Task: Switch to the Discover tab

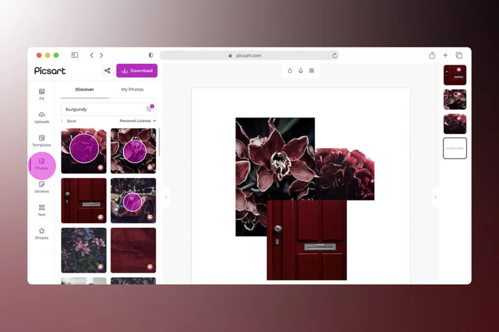Action: pos(84,89)
